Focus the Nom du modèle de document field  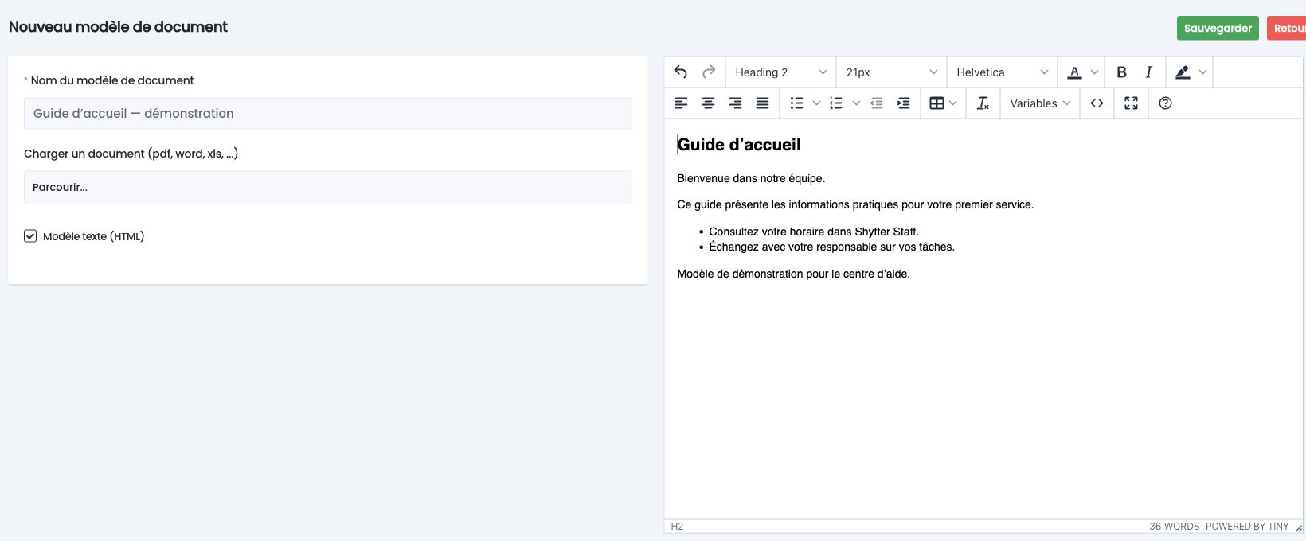[327, 113]
